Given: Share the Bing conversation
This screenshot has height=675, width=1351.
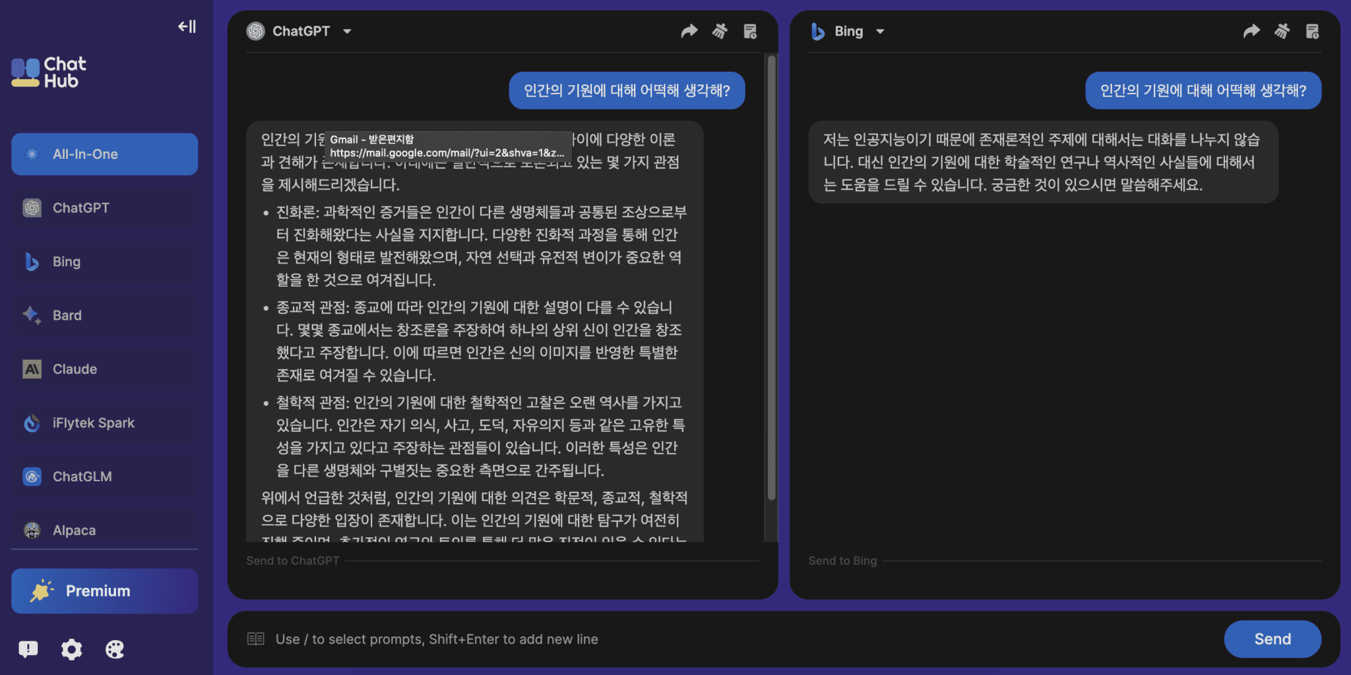Looking at the screenshot, I should pos(1251,31).
